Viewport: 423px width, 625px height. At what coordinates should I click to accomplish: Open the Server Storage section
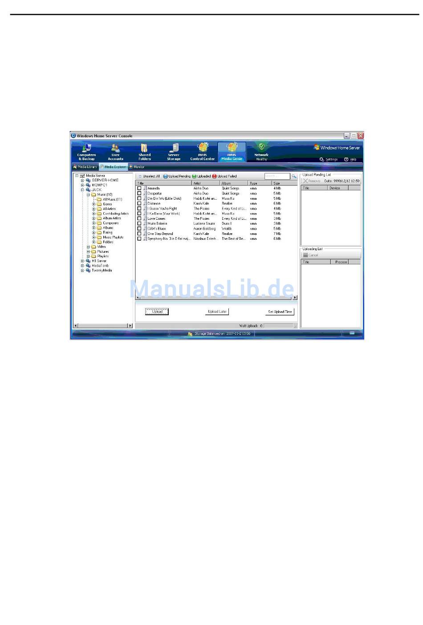pyautogui.click(x=174, y=152)
